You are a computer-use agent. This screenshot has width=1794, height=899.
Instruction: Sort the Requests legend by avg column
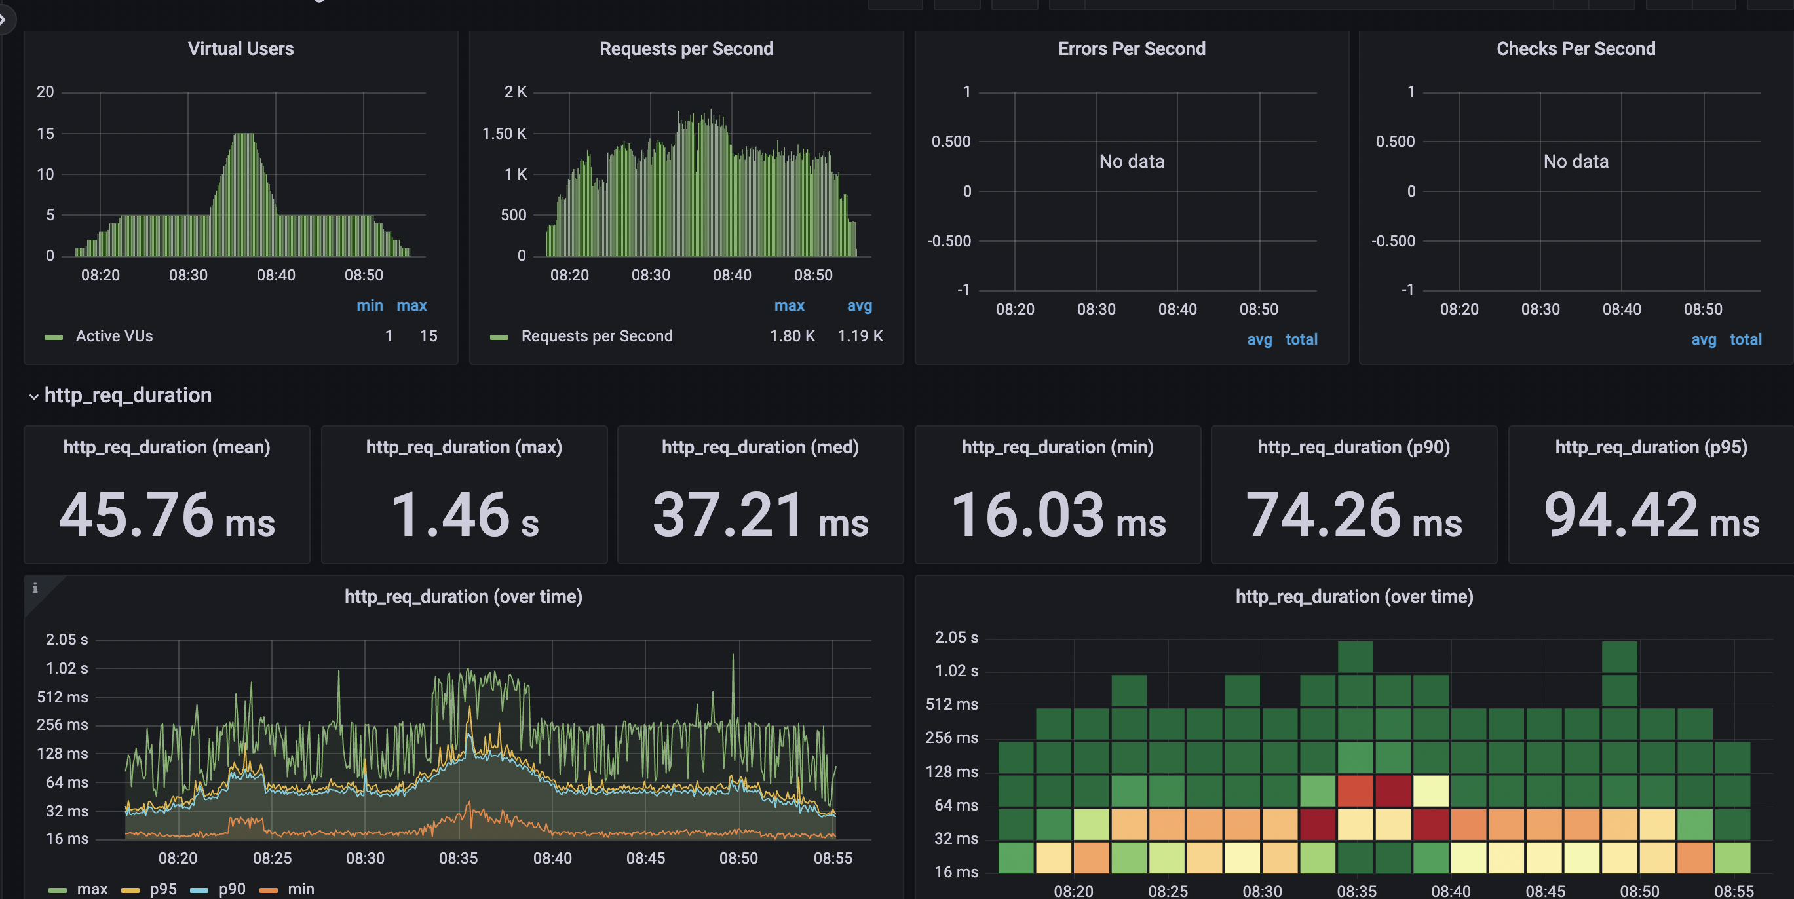tap(859, 306)
